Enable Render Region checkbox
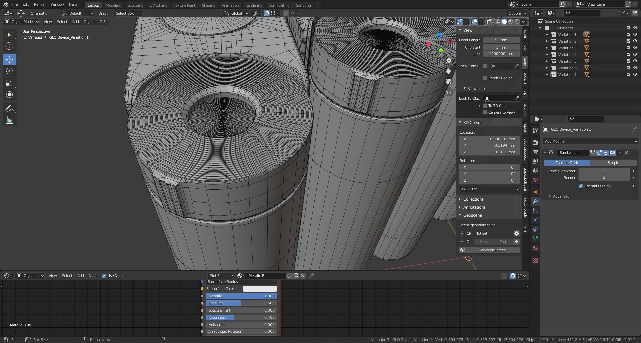The height and width of the screenshot is (343, 641). pyautogui.click(x=485, y=78)
